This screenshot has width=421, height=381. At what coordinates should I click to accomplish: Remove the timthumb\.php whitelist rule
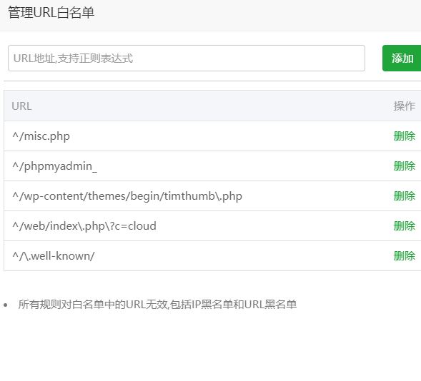pos(405,196)
